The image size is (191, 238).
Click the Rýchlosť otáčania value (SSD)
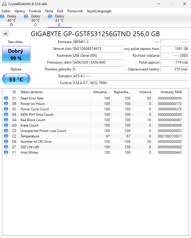pos(174,56)
